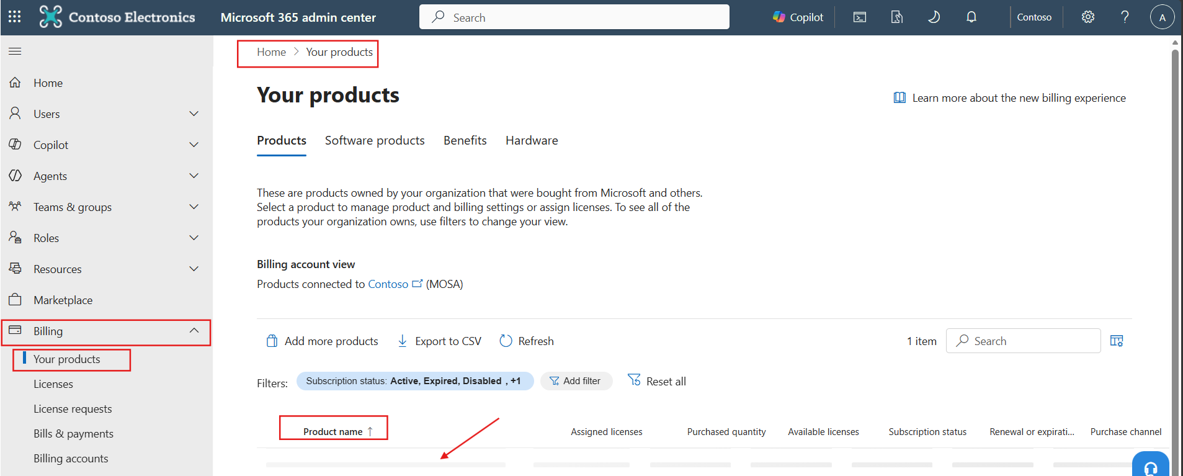This screenshot has width=1183, height=476.
Task: Click Add more products button
Action: [322, 341]
